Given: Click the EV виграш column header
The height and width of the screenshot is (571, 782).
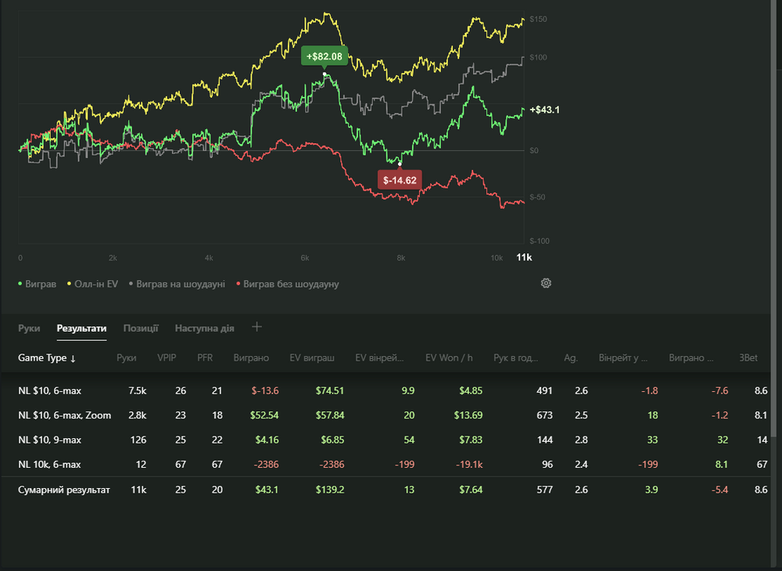Looking at the screenshot, I should pos(313,358).
